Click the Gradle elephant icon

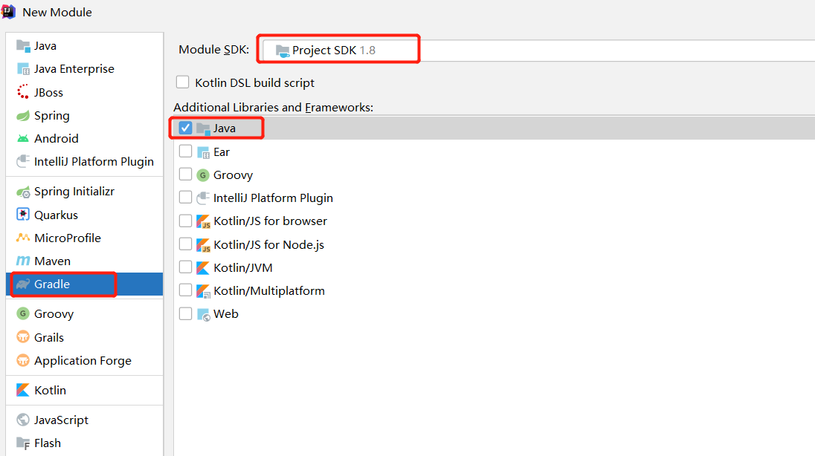[23, 284]
